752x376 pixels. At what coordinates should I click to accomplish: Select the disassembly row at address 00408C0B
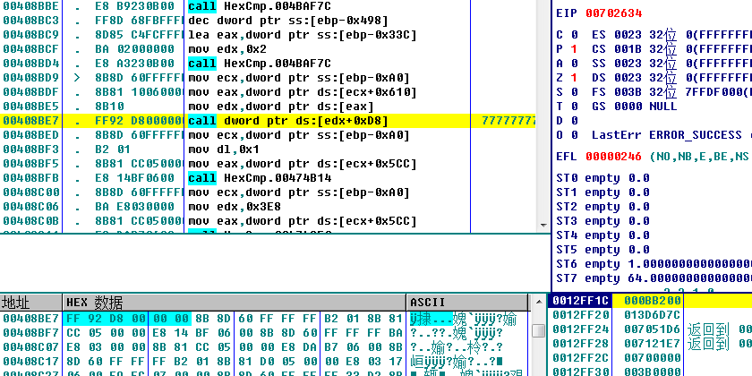coord(269,221)
